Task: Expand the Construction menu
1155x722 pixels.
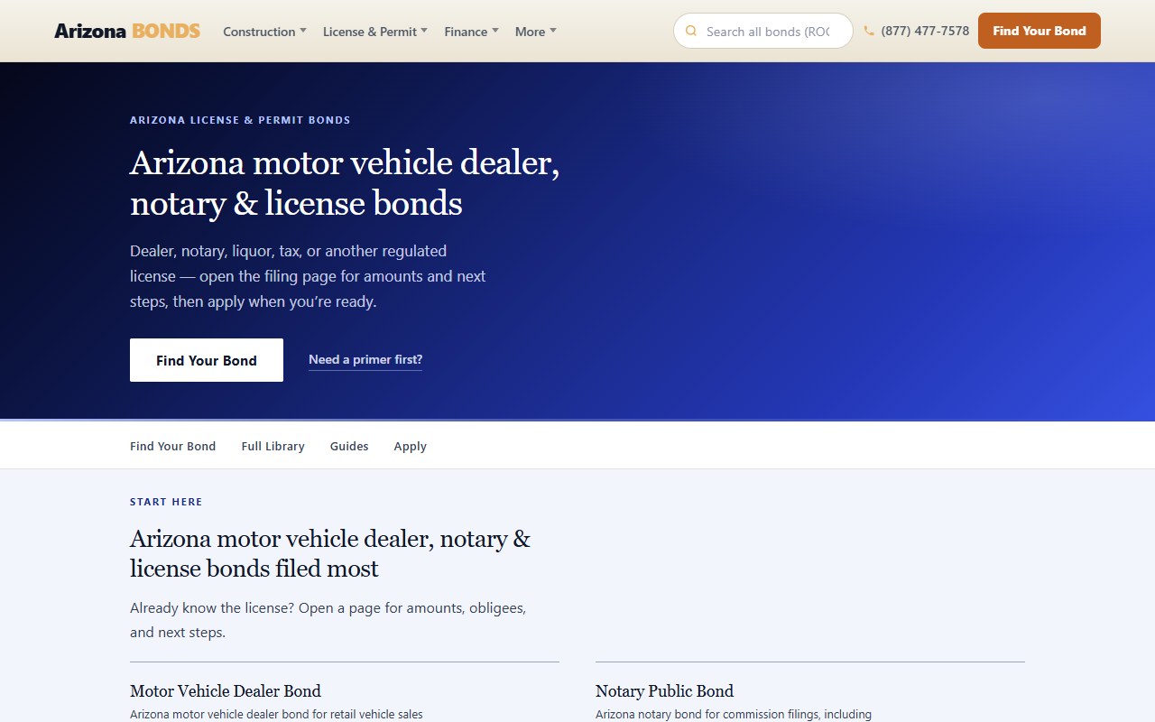Action: (265, 32)
